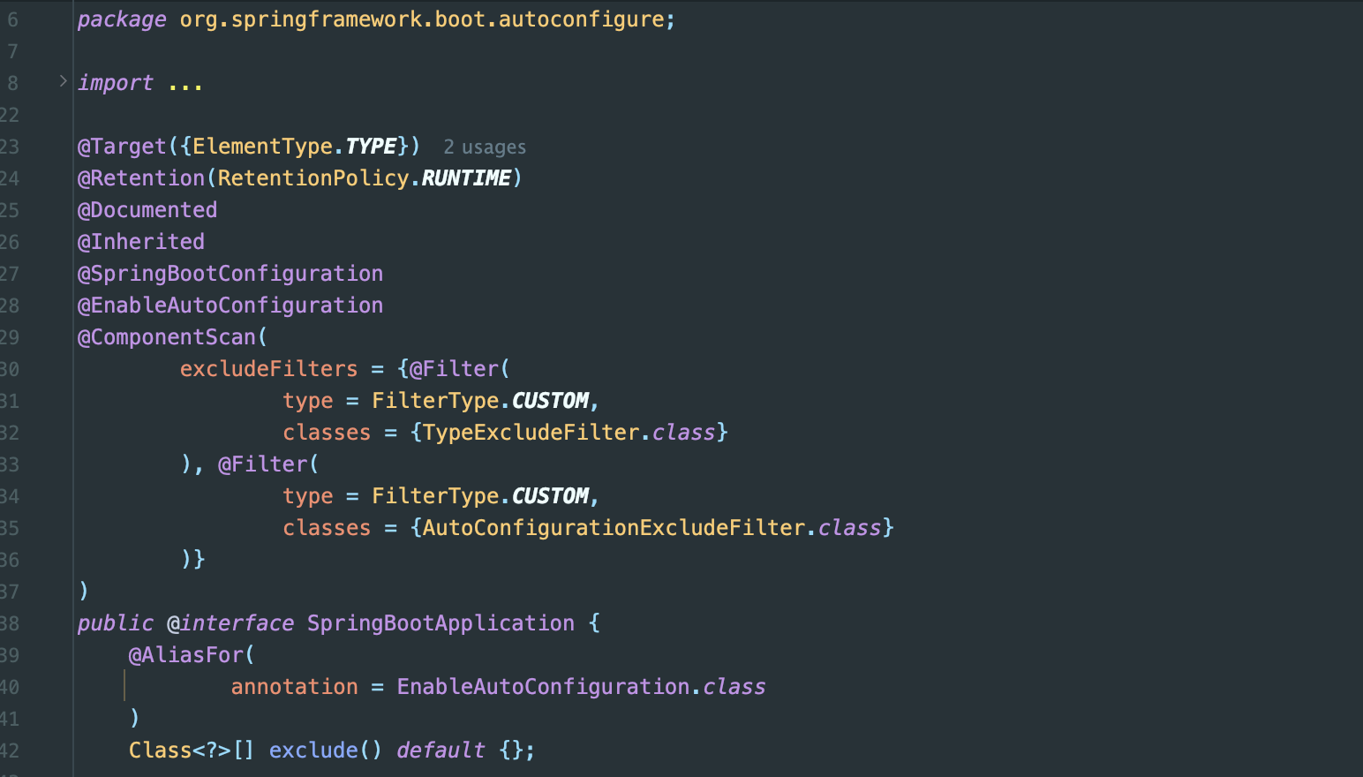Click the exclude() method name
The image size is (1363, 777).
(x=313, y=751)
